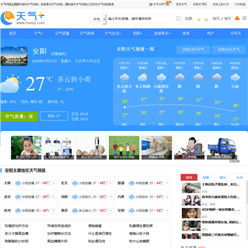The width and height of the screenshot is (248, 248).
Task: Click the 07月30日 overcast cloud icon
Action: pos(180,77)
